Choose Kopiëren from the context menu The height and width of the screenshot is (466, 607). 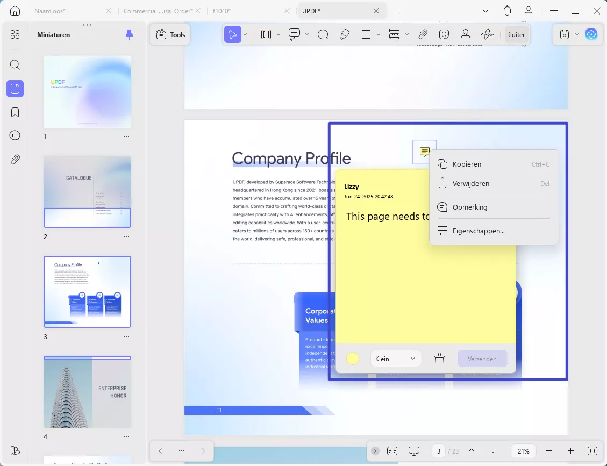pos(494,164)
